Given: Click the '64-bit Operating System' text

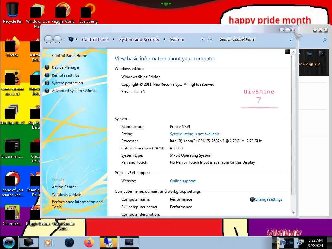Looking at the screenshot, I should tap(190, 155).
